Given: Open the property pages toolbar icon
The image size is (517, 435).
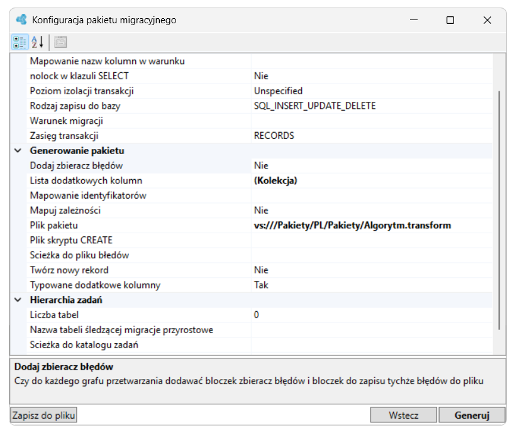Looking at the screenshot, I should point(60,42).
